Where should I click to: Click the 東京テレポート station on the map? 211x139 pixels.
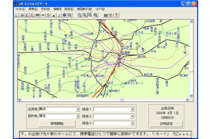pyautogui.click(x=124, y=84)
